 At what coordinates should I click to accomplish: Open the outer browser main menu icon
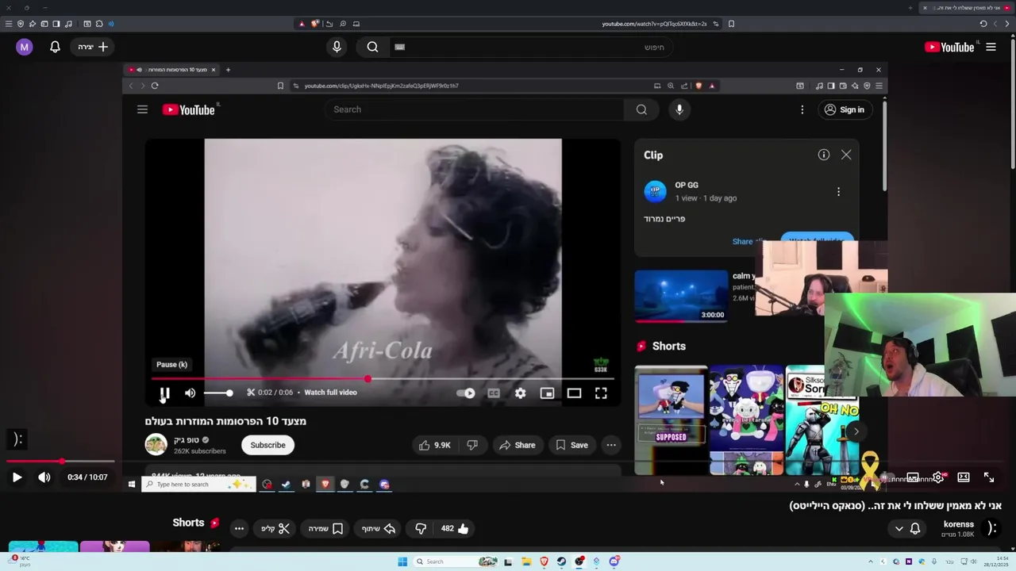tap(9, 24)
